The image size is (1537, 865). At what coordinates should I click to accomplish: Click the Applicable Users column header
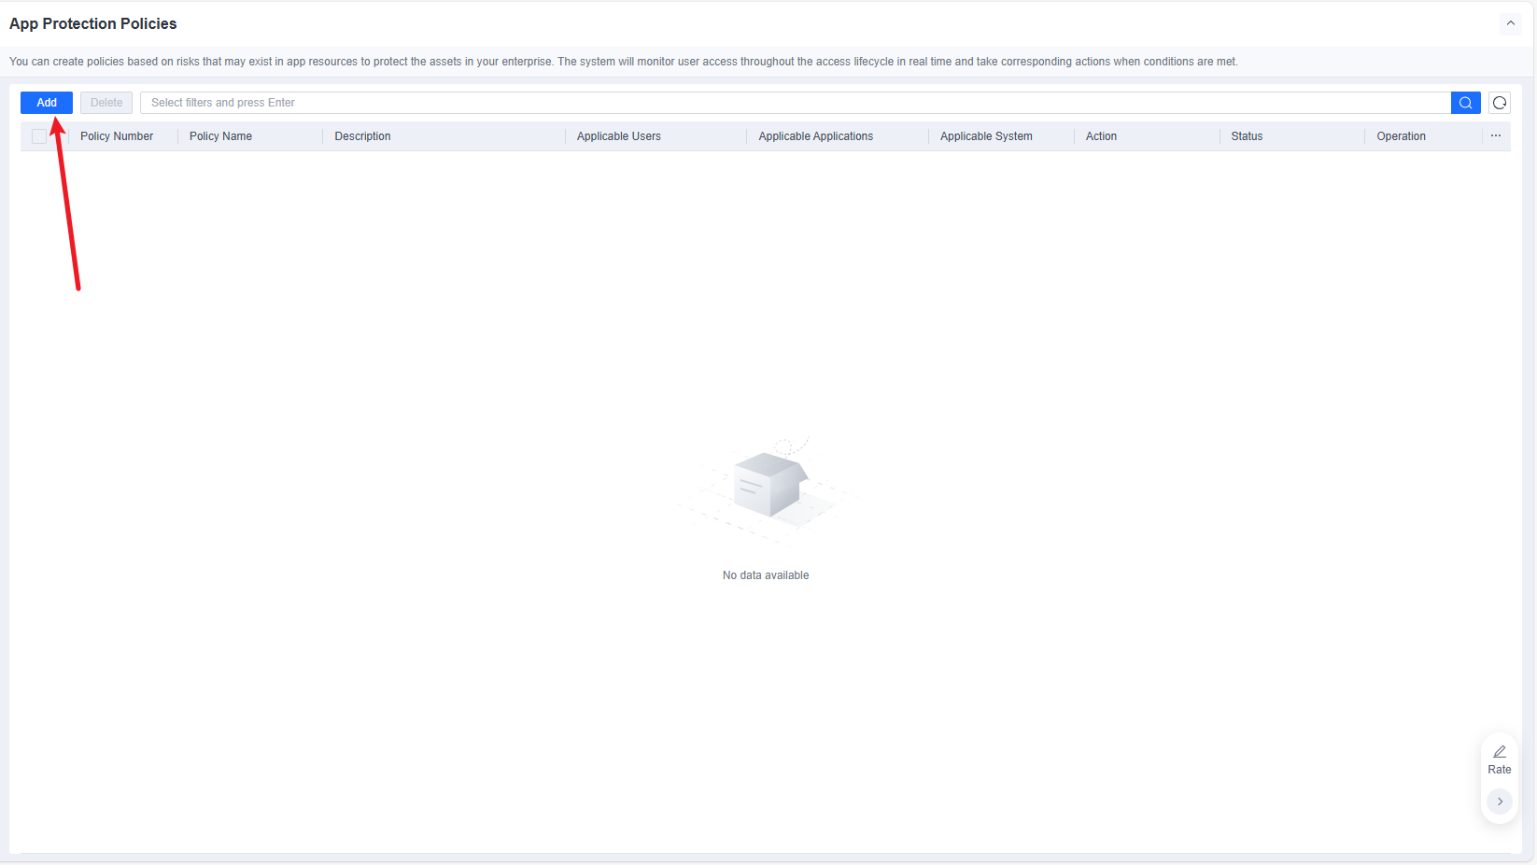click(x=618, y=136)
